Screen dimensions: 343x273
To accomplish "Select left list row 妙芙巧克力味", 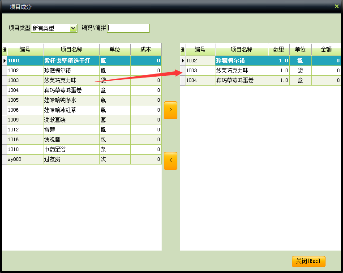I will coord(81,80).
